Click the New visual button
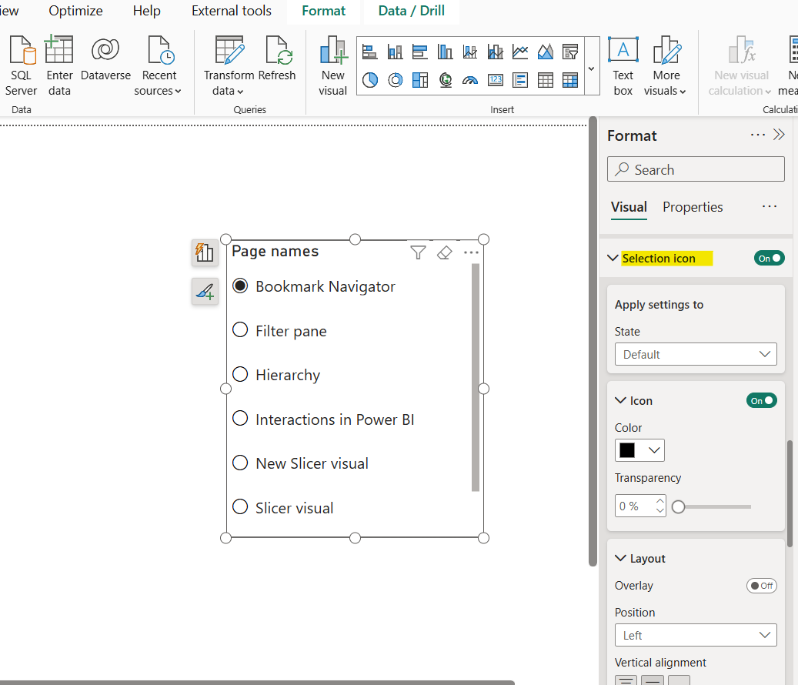 coord(332,65)
